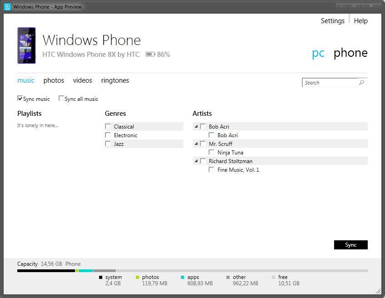The image size is (385, 298).
Task: Click the Genres heading
Action: coord(115,114)
